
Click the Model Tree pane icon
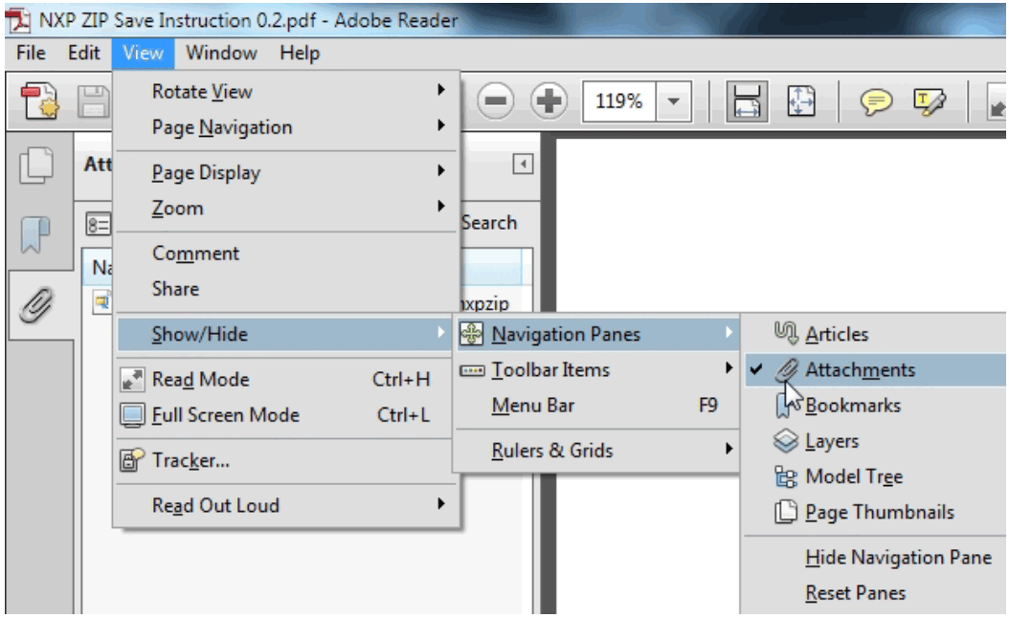coord(786,476)
